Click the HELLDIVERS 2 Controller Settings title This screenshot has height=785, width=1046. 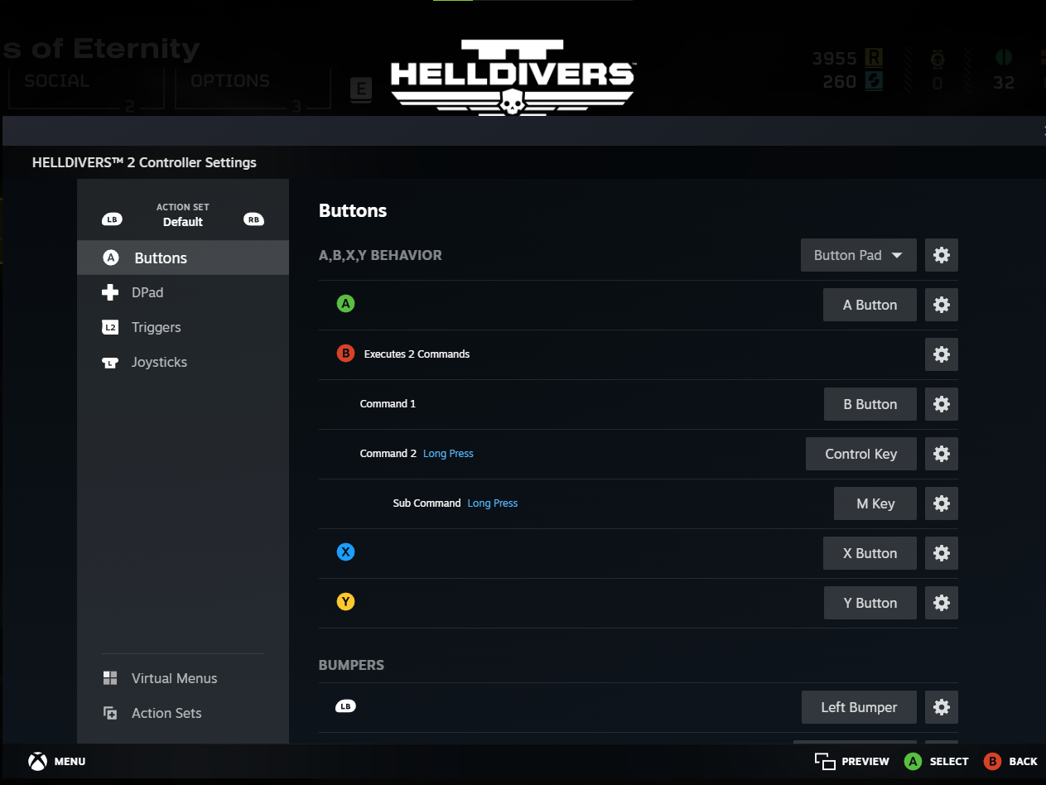click(144, 162)
